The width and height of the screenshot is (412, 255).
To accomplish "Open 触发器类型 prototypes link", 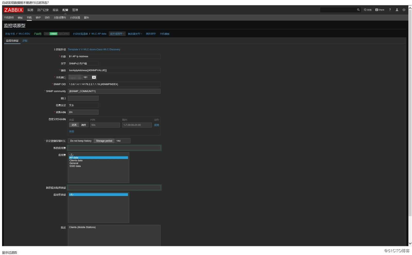I will tap(134, 34).
